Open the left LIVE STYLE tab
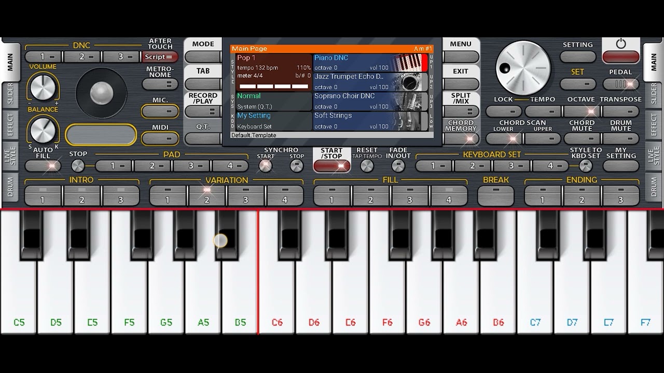Screen dimensions: 664x373 click(10, 156)
